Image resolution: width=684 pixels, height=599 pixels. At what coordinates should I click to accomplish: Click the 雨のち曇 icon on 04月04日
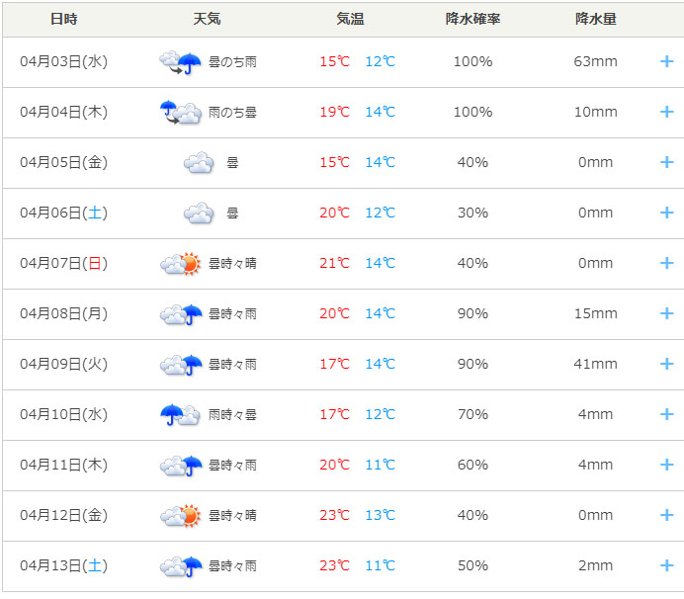tap(181, 112)
